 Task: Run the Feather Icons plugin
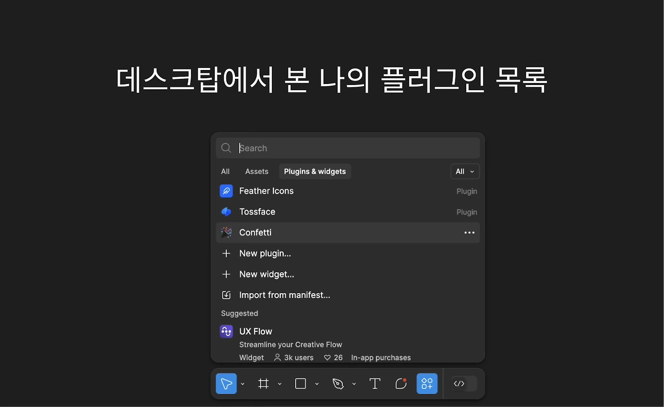pos(348,191)
